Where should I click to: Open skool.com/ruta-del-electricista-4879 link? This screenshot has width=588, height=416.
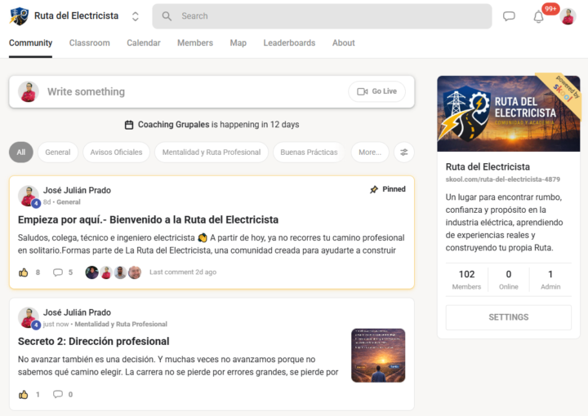coord(502,179)
